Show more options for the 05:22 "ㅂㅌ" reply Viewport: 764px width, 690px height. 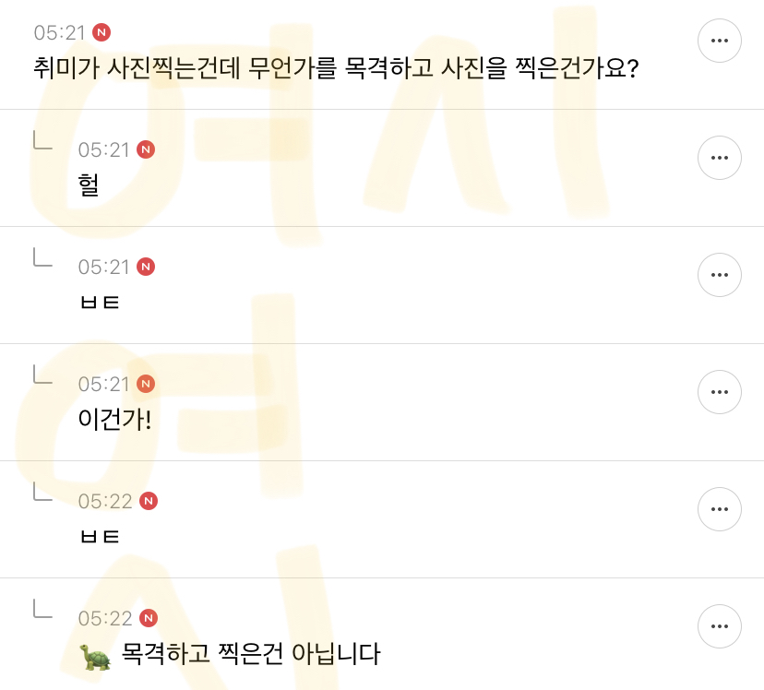719,509
